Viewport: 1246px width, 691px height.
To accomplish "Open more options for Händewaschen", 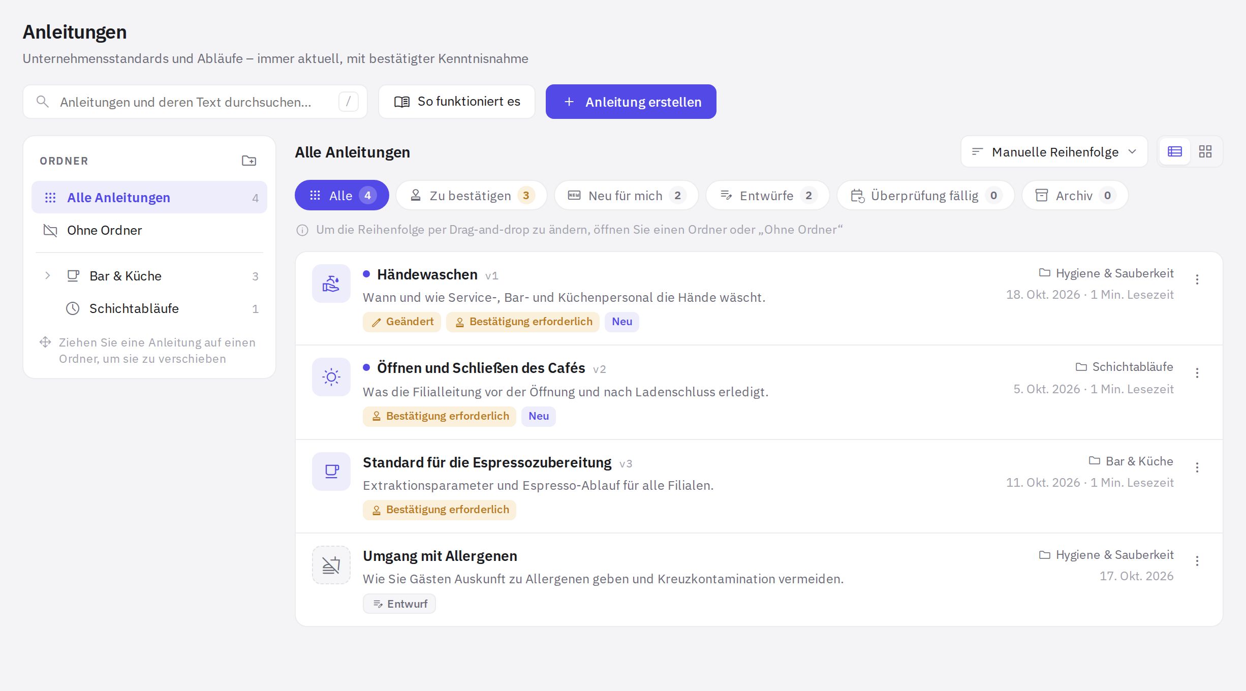I will pyautogui.click(x=1197, y=279).
